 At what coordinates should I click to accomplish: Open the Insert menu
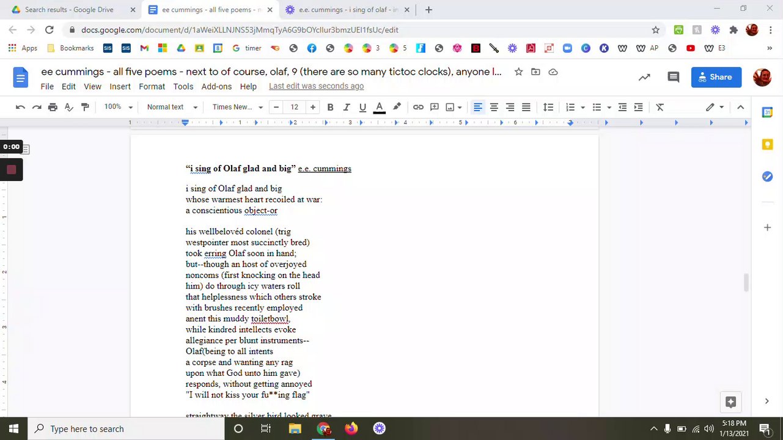coord(120,87)
